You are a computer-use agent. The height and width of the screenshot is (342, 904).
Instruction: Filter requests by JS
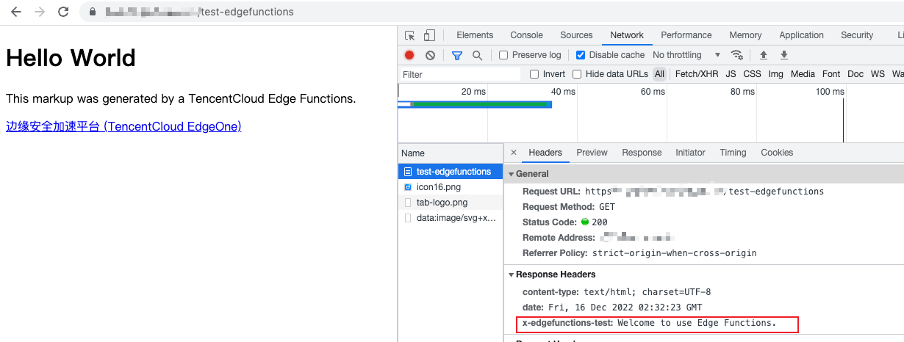click(x=731, y=74)
